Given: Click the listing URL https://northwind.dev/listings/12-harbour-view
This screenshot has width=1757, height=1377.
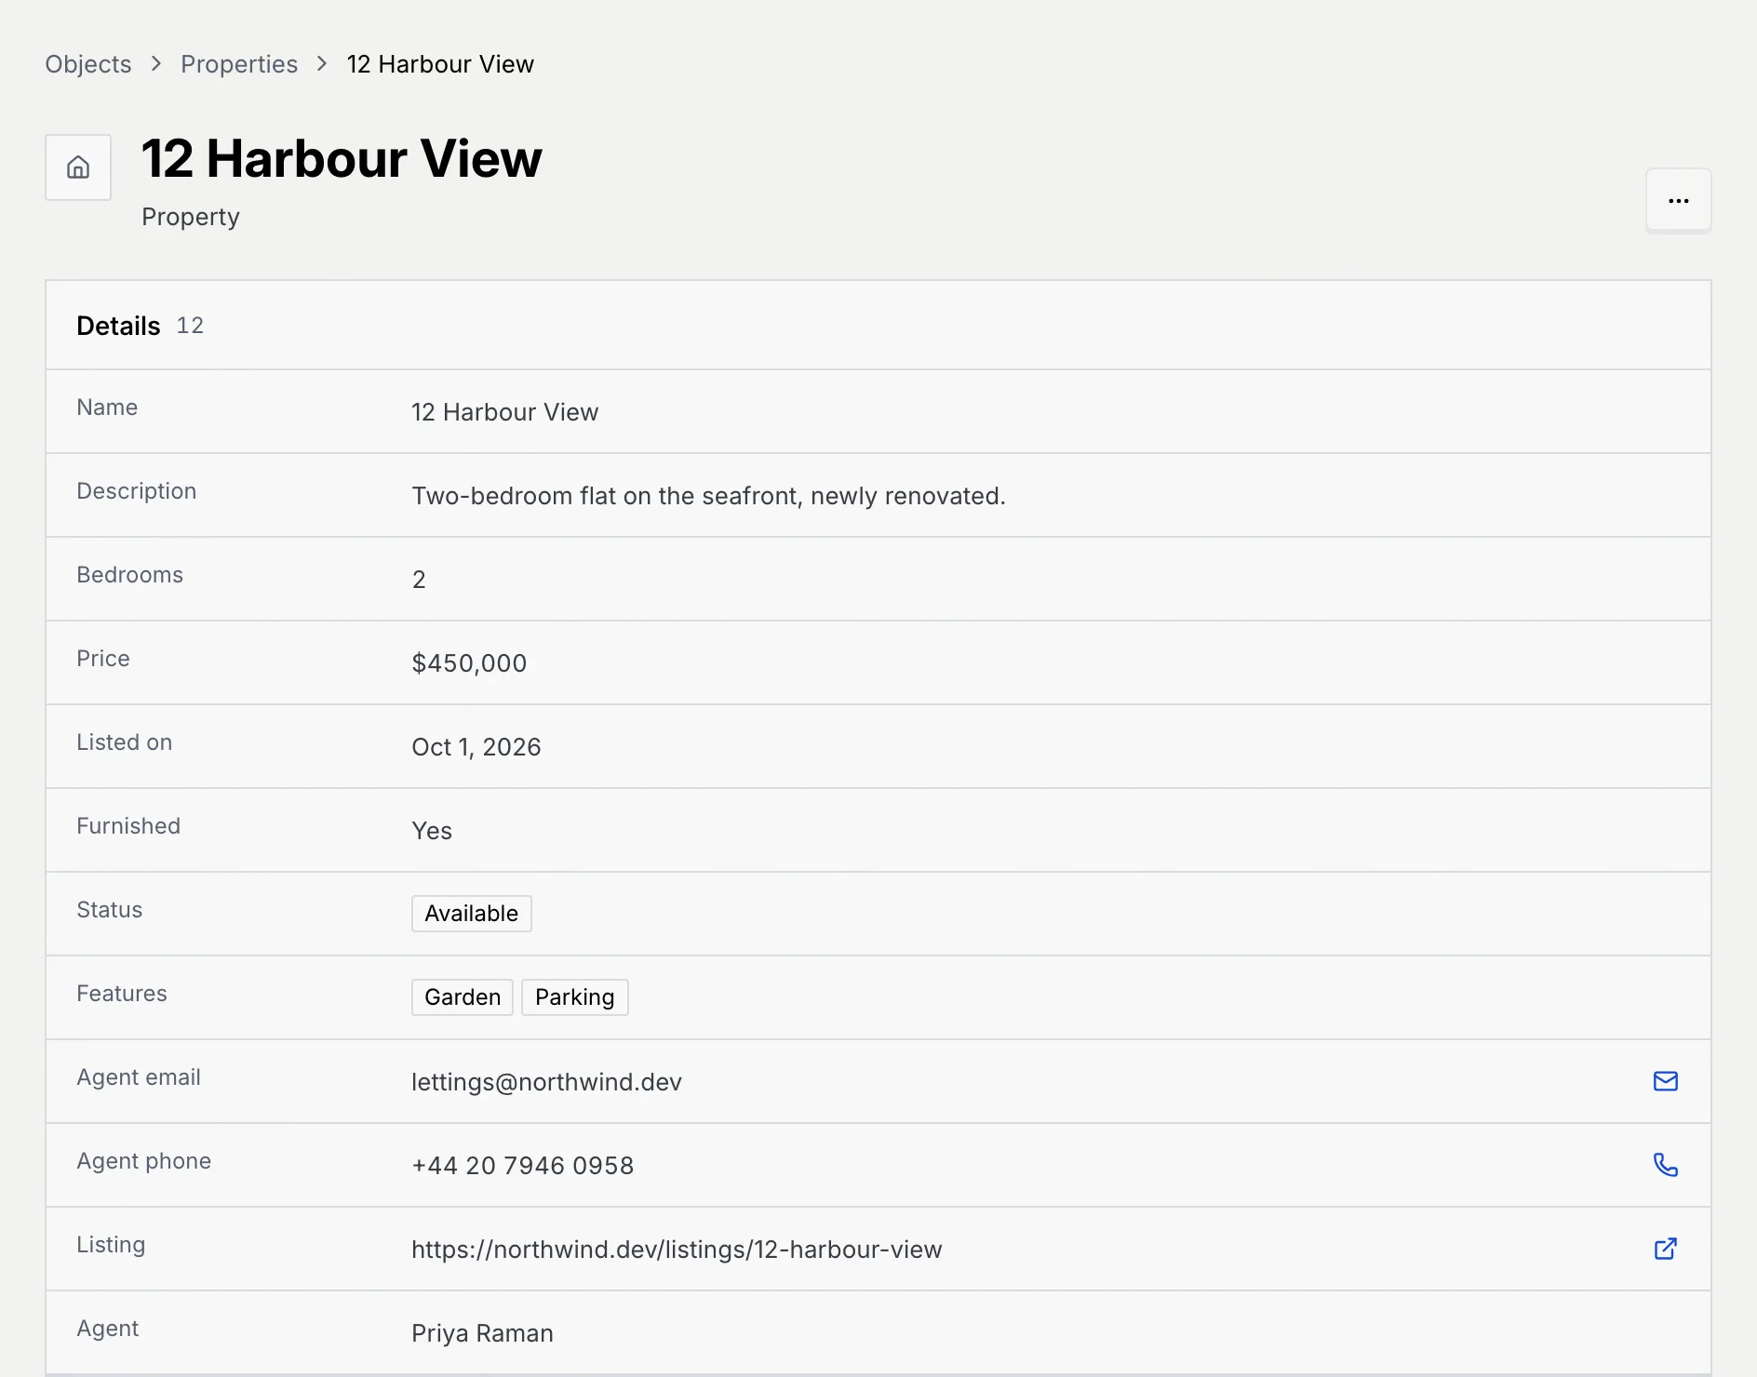Looking at the screenshot, I should pos(677,1250).
